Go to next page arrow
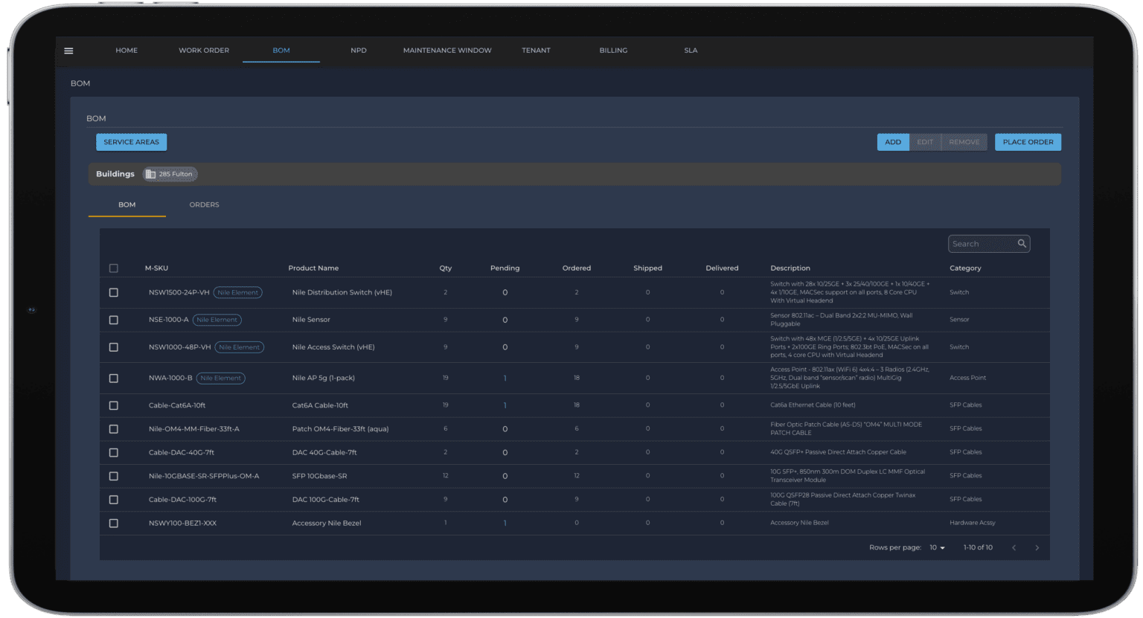 (x=1037, y=548)
